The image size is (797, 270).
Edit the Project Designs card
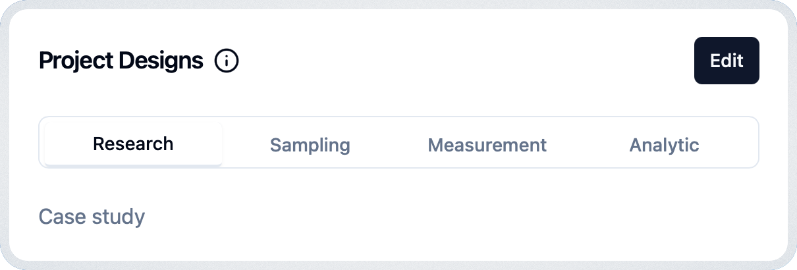pos(727,61)
